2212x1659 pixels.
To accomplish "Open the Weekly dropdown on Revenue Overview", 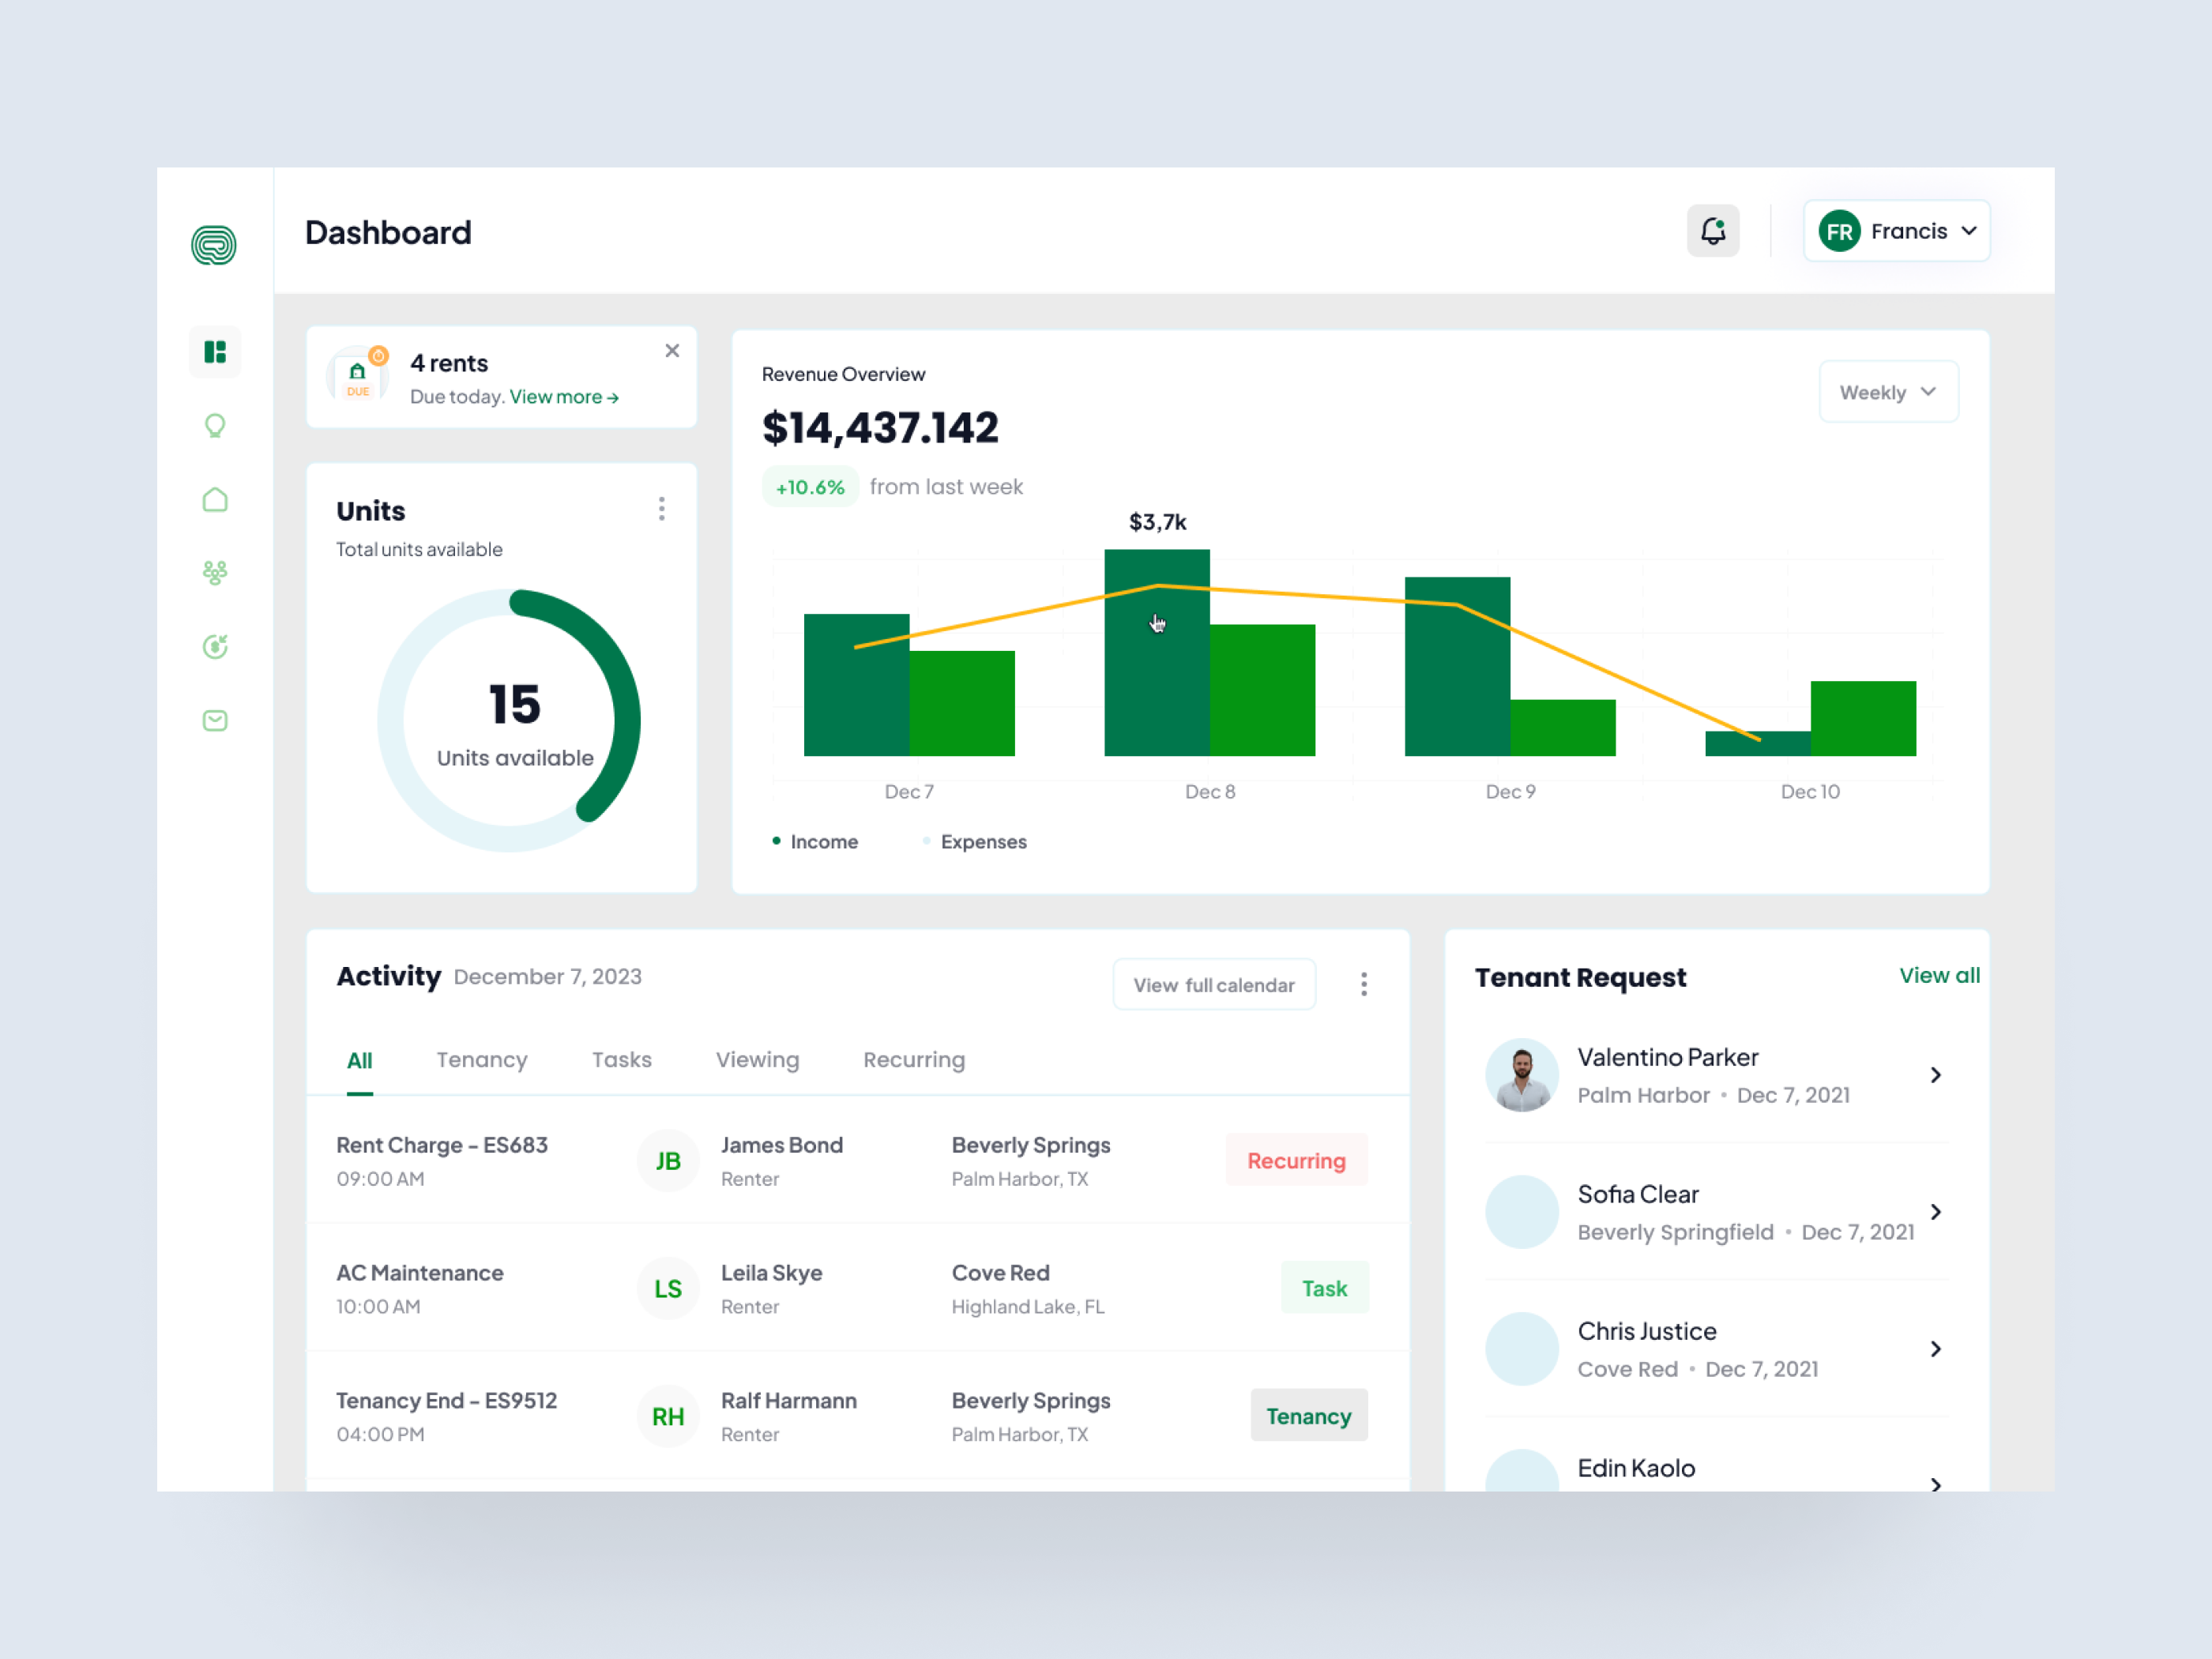I will (x=1888, y=391).
